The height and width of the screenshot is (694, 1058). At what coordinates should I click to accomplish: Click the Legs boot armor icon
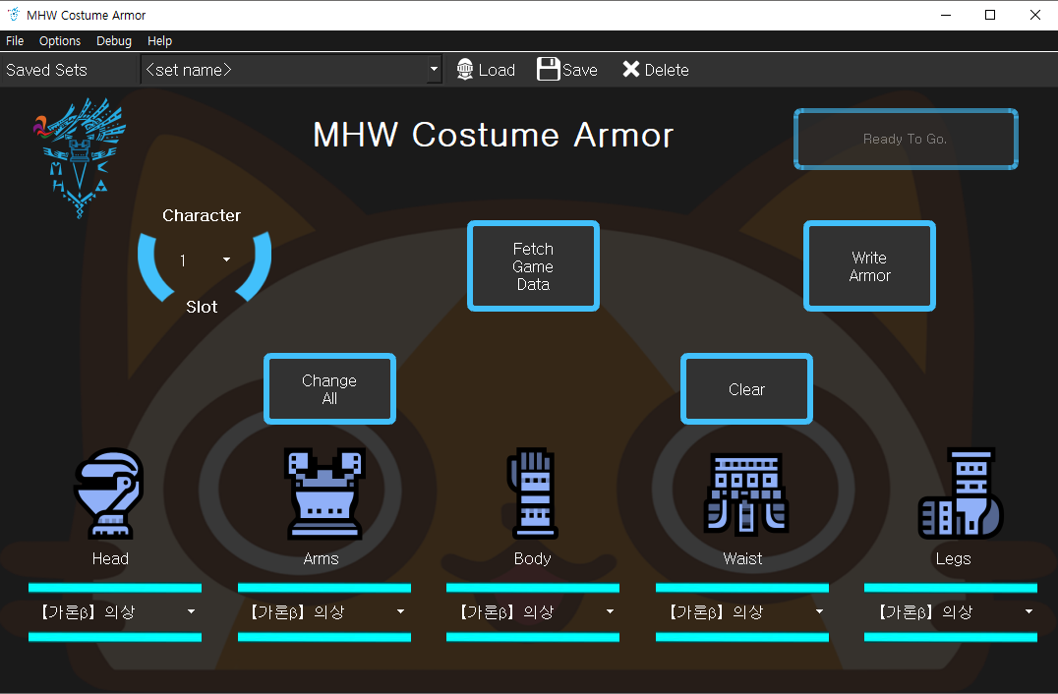click(x=960, y=493)
